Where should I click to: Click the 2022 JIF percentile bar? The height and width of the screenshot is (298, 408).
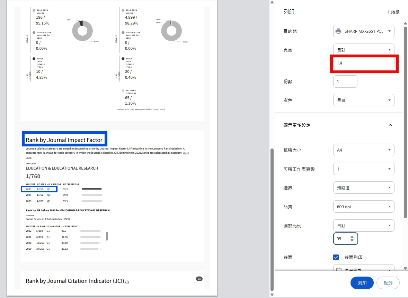coord(90,231)
